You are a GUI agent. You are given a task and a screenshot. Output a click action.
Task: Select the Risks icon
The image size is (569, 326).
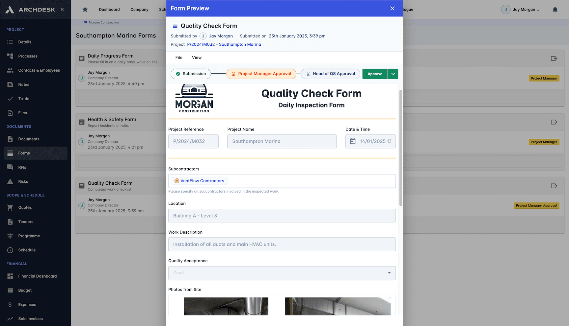[x=10, y=181]
